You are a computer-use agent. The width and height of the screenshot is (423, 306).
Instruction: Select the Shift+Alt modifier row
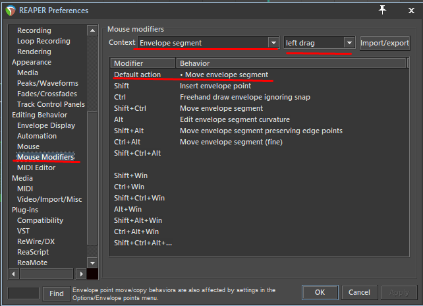(x=259, y=131)
